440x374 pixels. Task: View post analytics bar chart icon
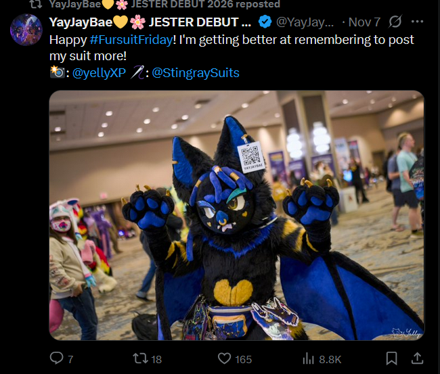point(309,358)
